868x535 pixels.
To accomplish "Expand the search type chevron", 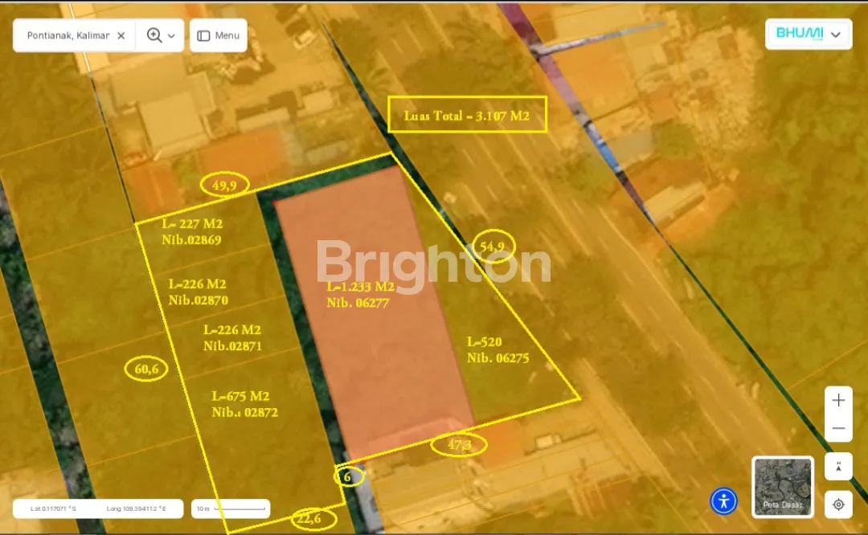I will point(171,36).
